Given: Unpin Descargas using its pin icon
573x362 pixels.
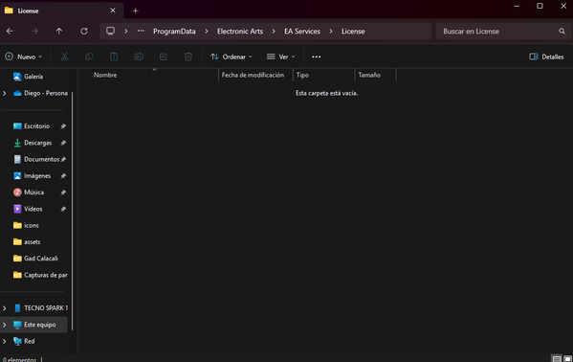Looking at the screenshot, I should tap(63, 143).
